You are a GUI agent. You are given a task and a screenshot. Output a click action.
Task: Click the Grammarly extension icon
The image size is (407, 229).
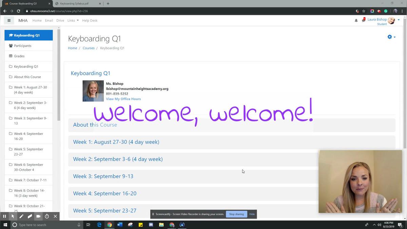(x=386, y=11)
